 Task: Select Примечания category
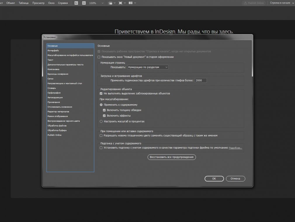click(70, 102)
